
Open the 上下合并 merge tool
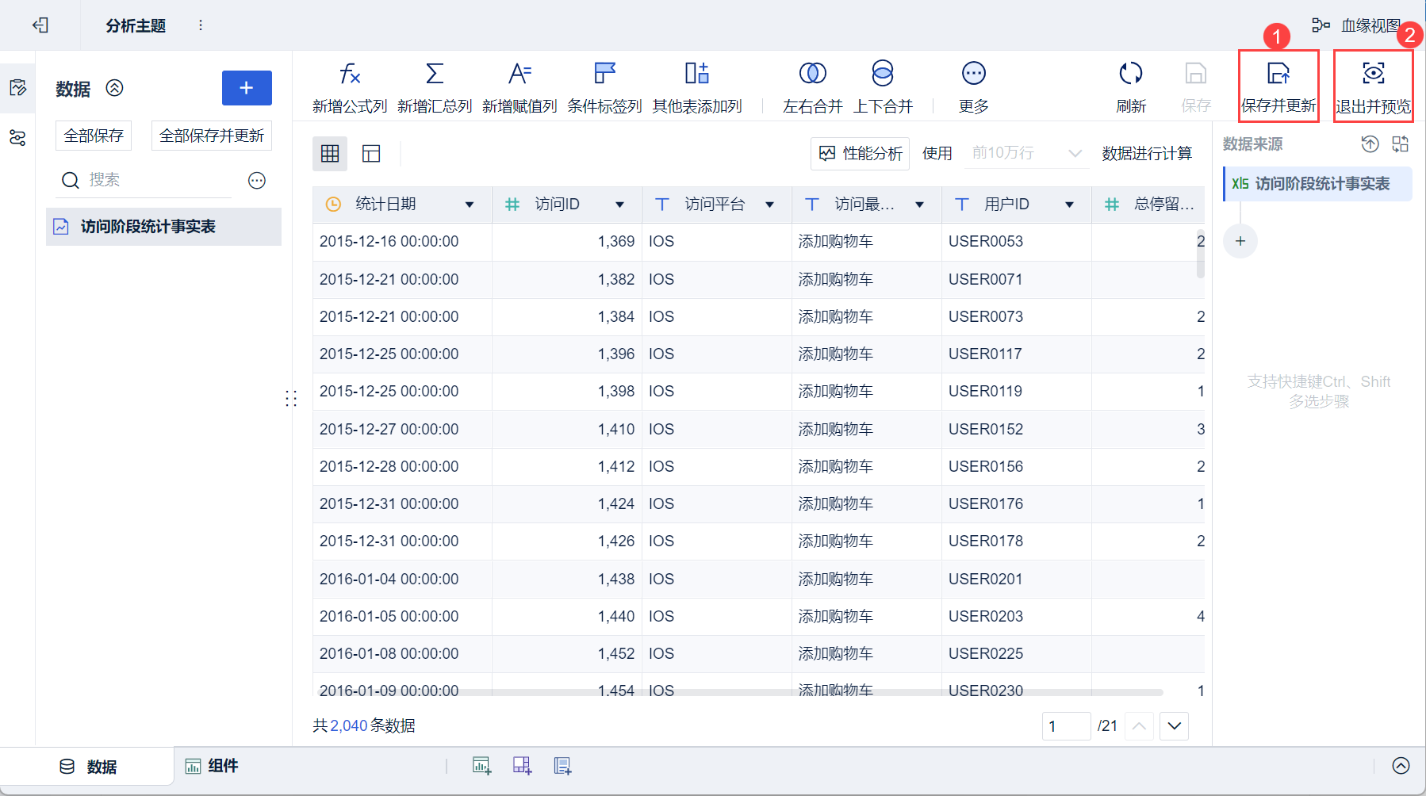[882, 74]
